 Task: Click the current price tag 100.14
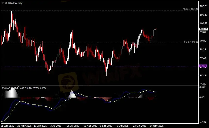click(203, 29)
